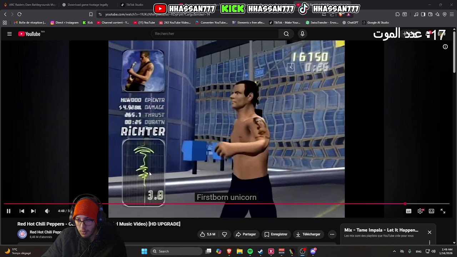Open the ChatGPT bookmark
Viewport: 457px width, 257px height.
point(350,22)
